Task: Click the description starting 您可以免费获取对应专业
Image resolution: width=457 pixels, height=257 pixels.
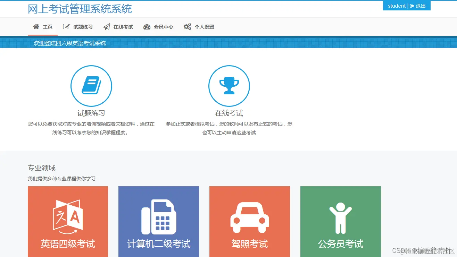Action: (x=91, y=128)
